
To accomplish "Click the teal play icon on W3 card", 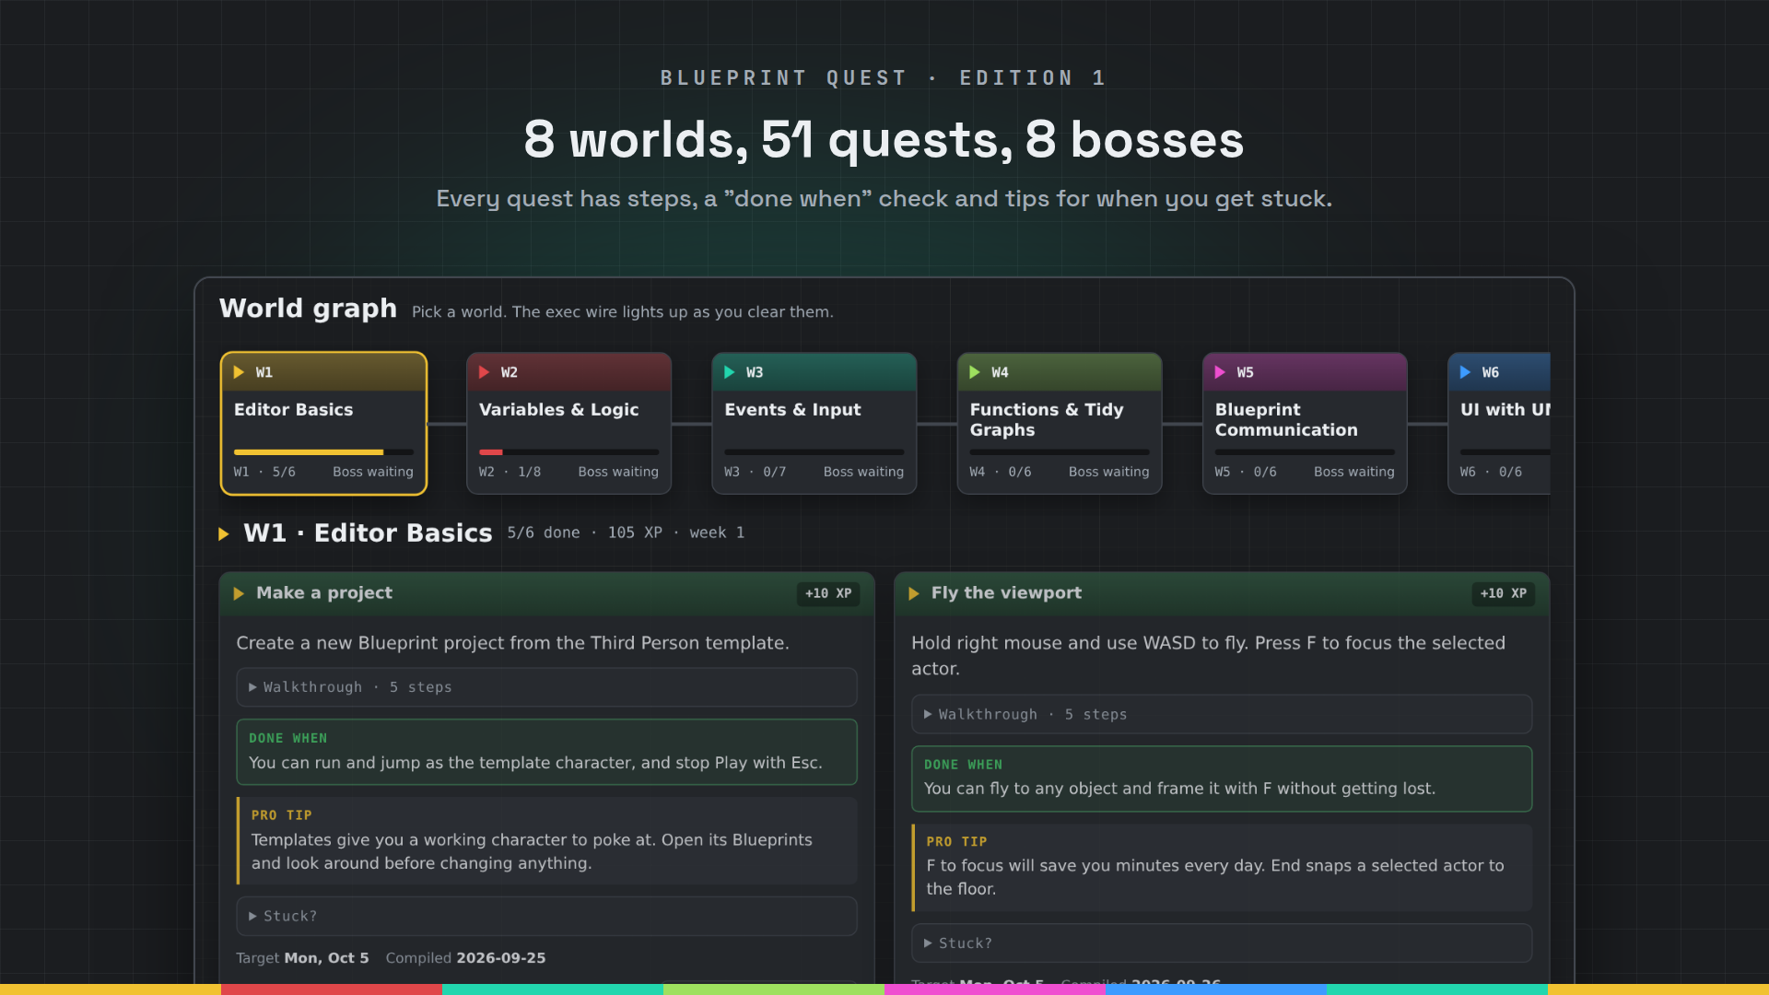I will 729,372.
